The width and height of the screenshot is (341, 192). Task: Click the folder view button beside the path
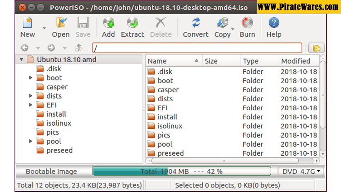(x=316, y=48)
